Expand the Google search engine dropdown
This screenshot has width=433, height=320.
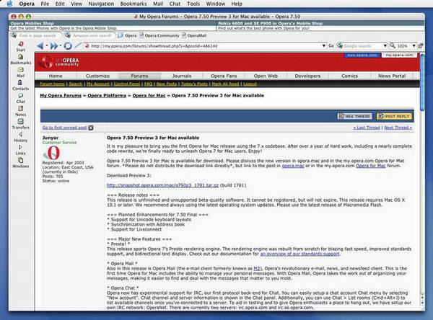[x=385, y=46]
